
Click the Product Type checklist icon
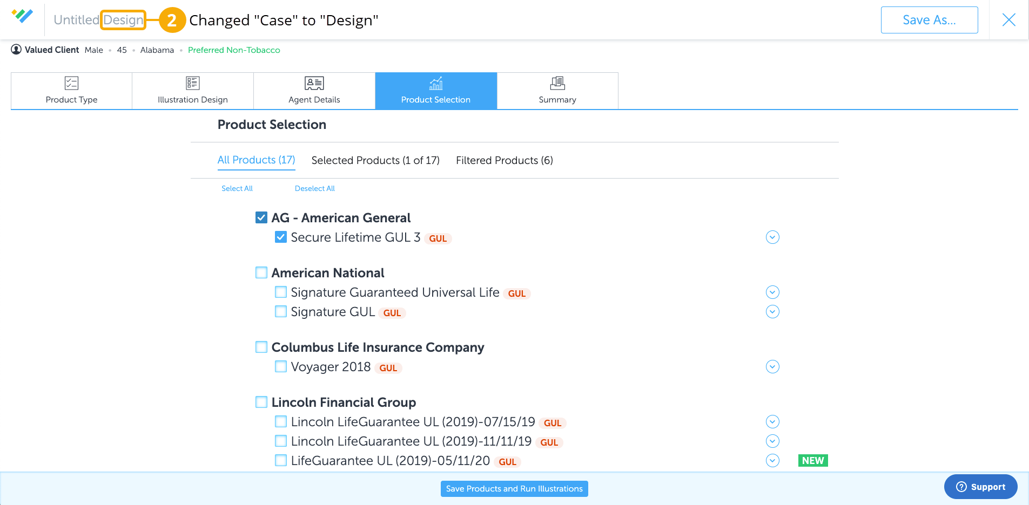[x=71, y=83]
